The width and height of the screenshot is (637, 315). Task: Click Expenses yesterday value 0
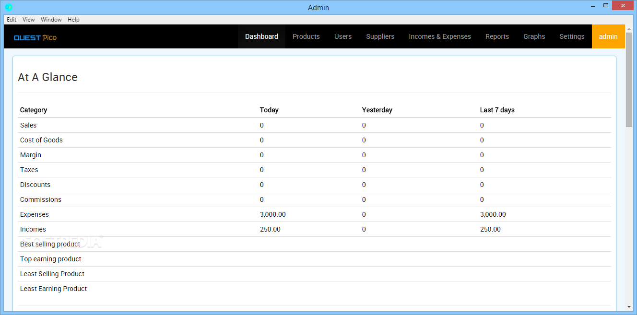[x=364, y=214]
